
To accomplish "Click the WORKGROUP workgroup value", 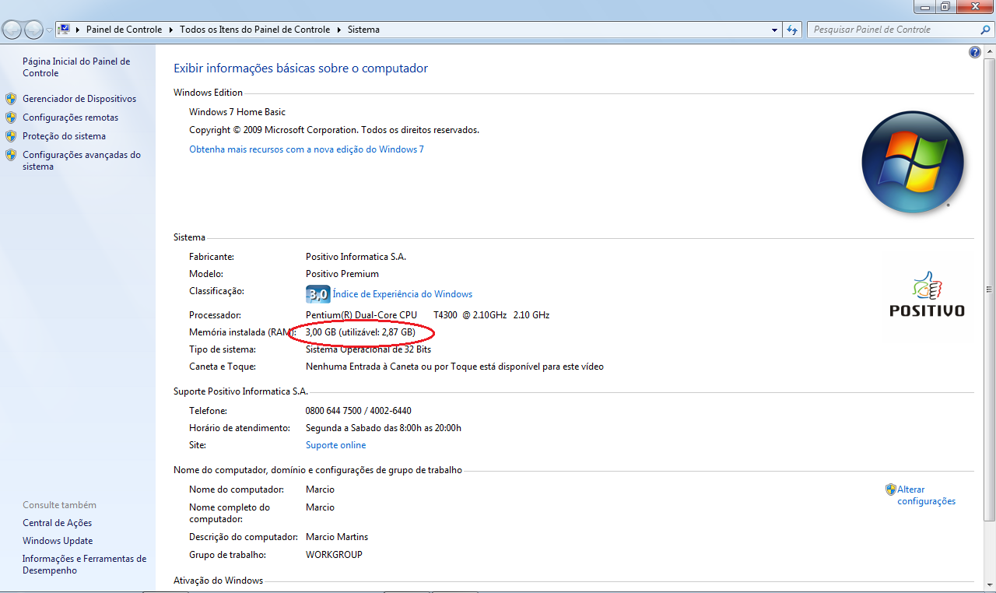I will [334, 555].
